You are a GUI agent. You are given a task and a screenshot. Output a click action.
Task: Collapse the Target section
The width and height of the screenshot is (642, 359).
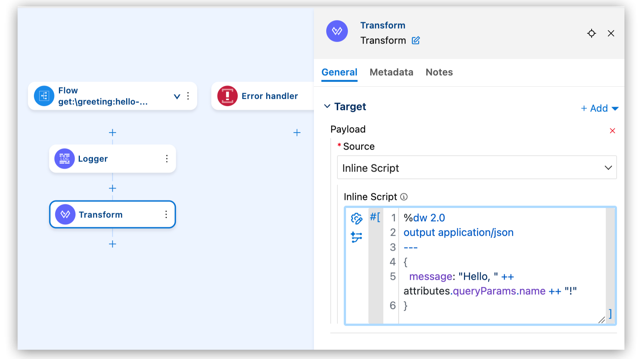tap(327, 106)
